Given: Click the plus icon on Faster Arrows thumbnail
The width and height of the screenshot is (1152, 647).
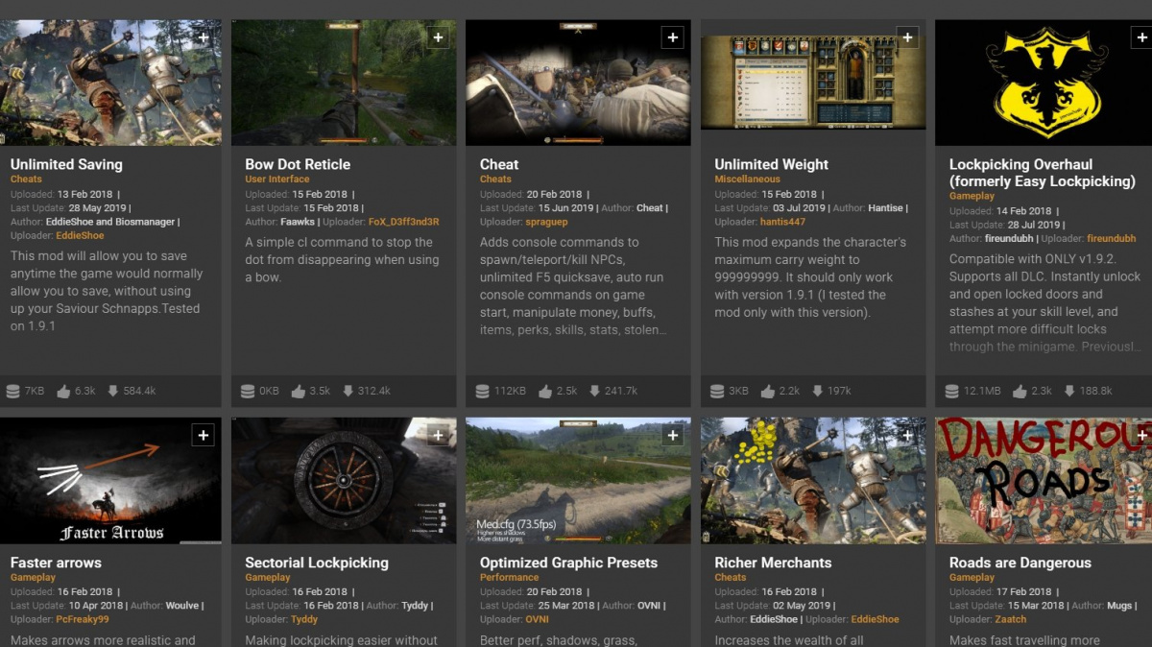Looking at the screenshot, I should 203,436.
